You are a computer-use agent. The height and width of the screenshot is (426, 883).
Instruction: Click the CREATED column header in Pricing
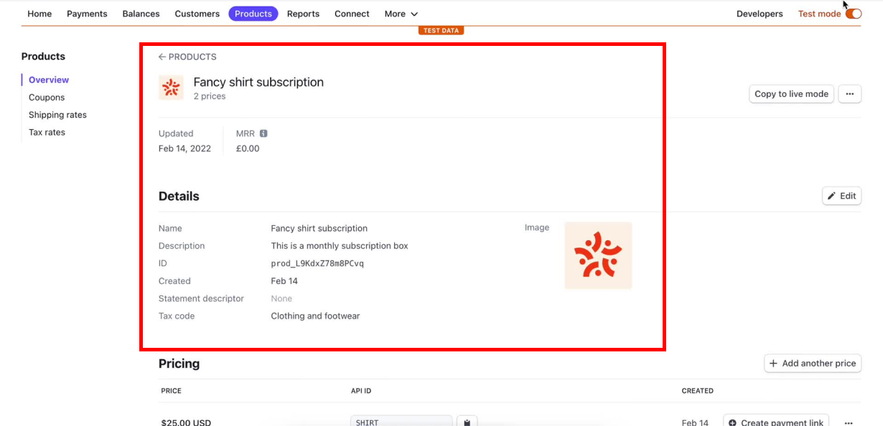pos(697,391)
